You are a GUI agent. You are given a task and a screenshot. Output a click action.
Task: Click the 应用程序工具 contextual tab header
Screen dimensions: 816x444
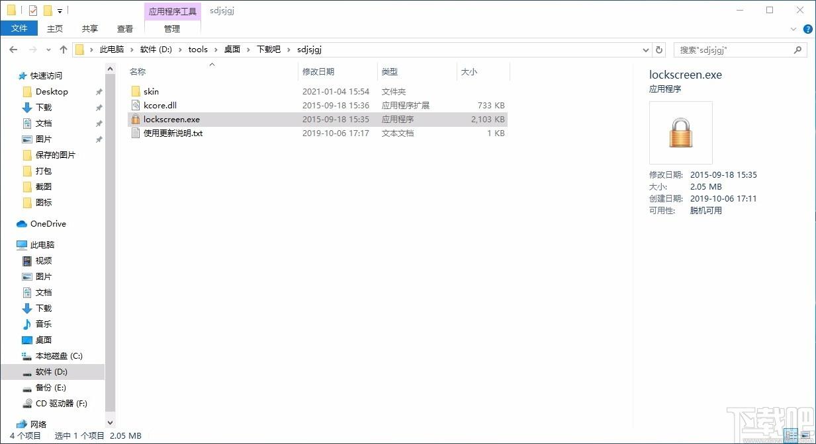[172, 11]
